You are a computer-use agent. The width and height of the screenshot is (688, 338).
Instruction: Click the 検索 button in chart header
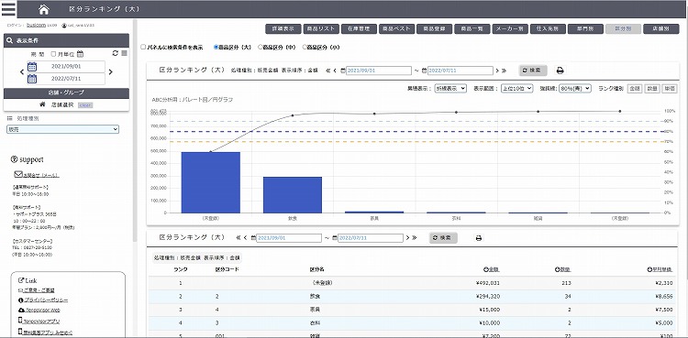[533, 71]
